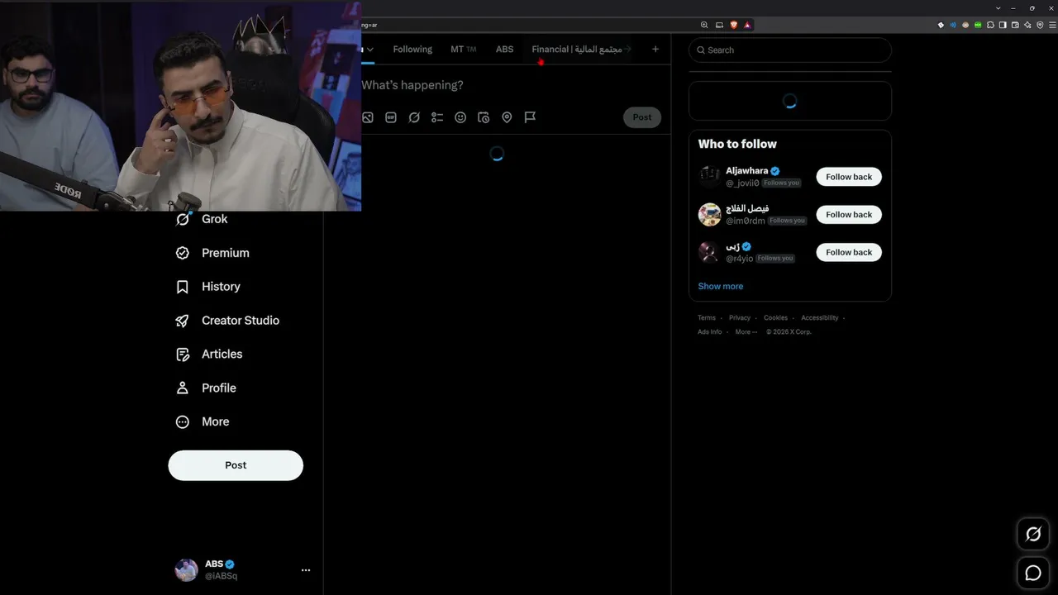Open the Articles sidebar icon
The height and width of the screenshot is (595, 1058).
tap(183, 355)
